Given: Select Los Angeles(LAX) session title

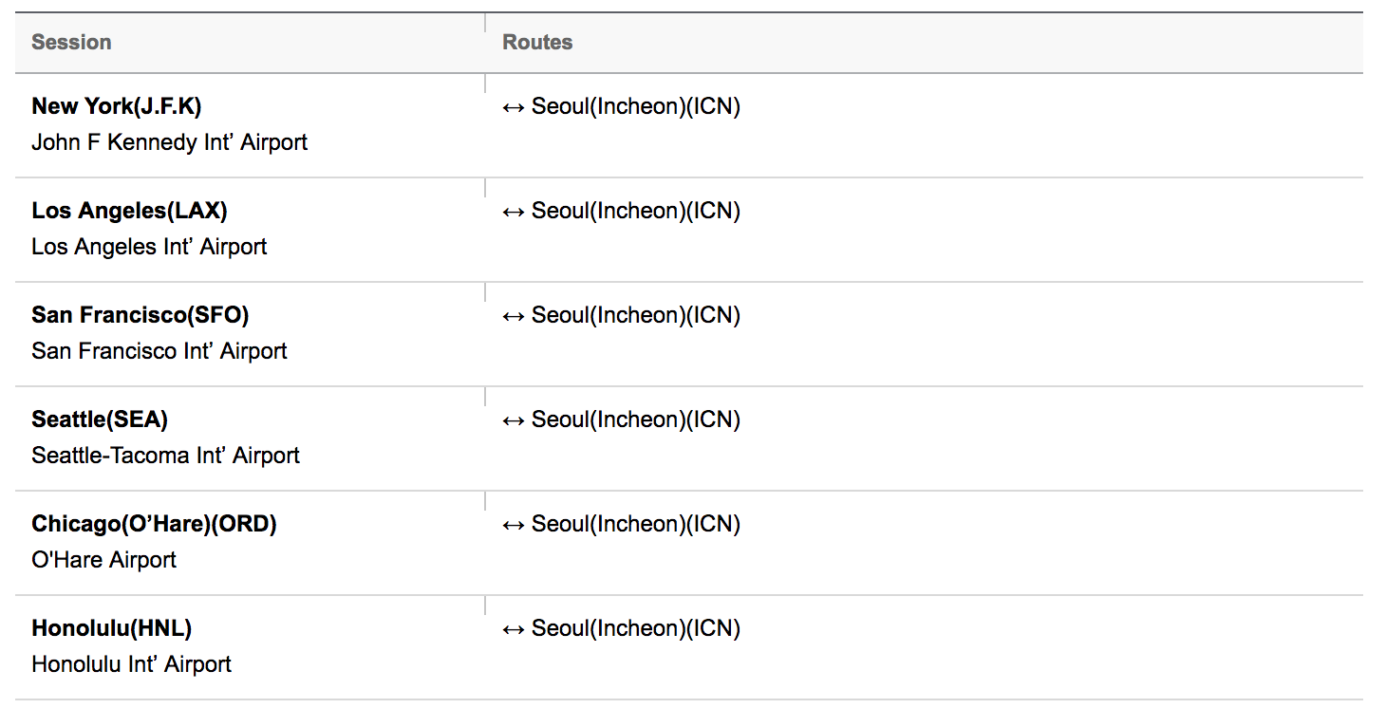Looking at the screenshot, I should click(x=129, y=211).
